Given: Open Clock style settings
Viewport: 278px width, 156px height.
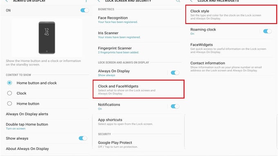Looking at the screenshot, I should pyautogui.click(x=231, y=15).
